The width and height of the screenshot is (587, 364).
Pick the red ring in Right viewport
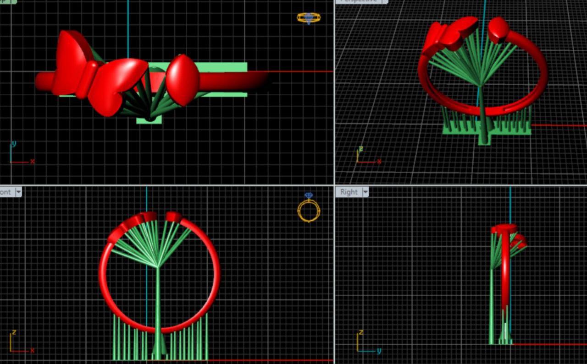pos(505,275)
